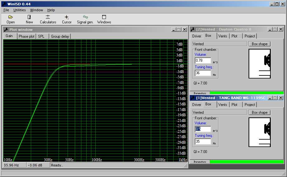Screen dimensions: 287x177
Task: Open Project tab in Dayton Quatro 8 window
Action: click(250, 36)
